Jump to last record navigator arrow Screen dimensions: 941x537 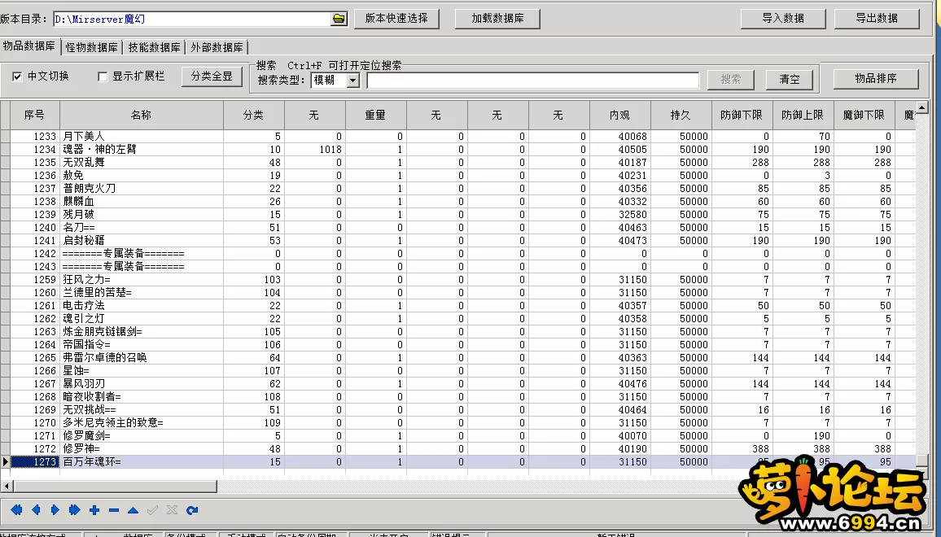click(74, 510)
